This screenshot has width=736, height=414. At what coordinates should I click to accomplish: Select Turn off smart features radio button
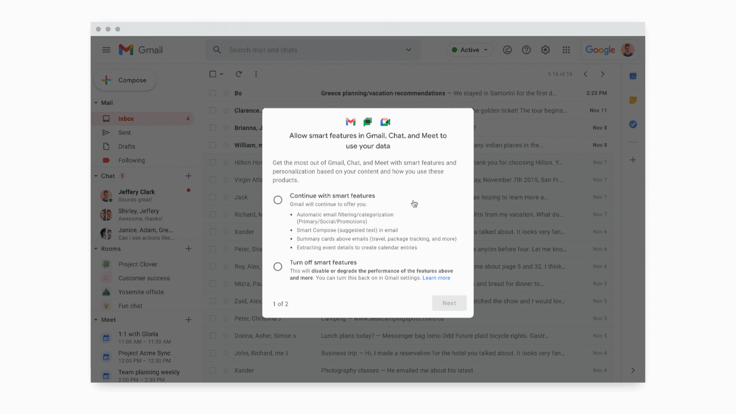click(278, 266)
